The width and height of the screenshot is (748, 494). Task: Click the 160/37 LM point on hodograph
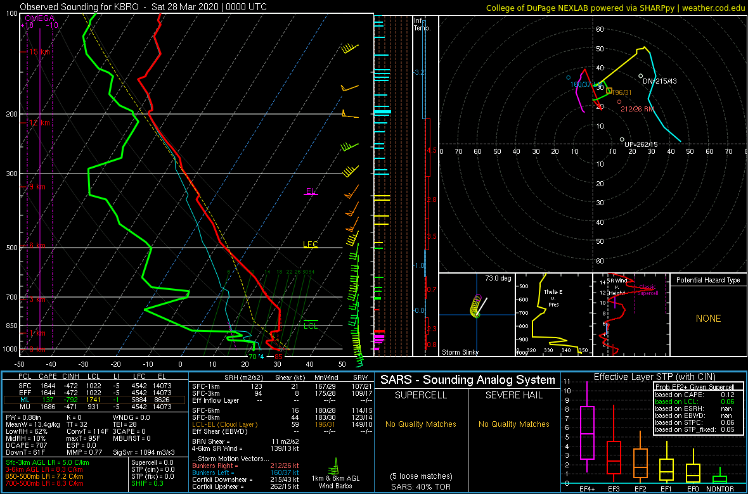click(568, 77)
